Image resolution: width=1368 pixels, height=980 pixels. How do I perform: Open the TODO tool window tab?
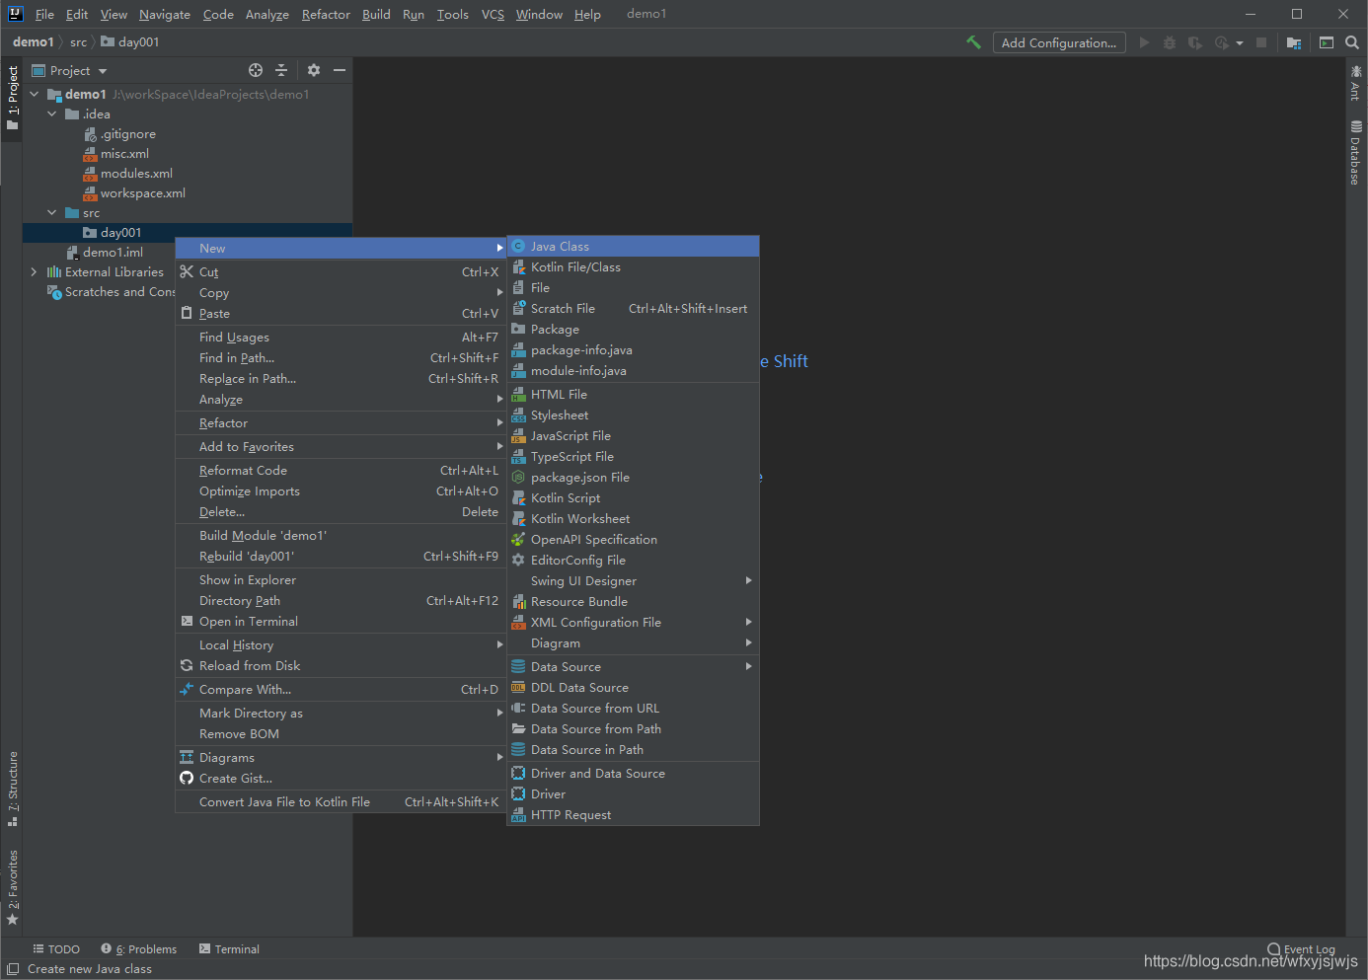(x=56, y=949)
